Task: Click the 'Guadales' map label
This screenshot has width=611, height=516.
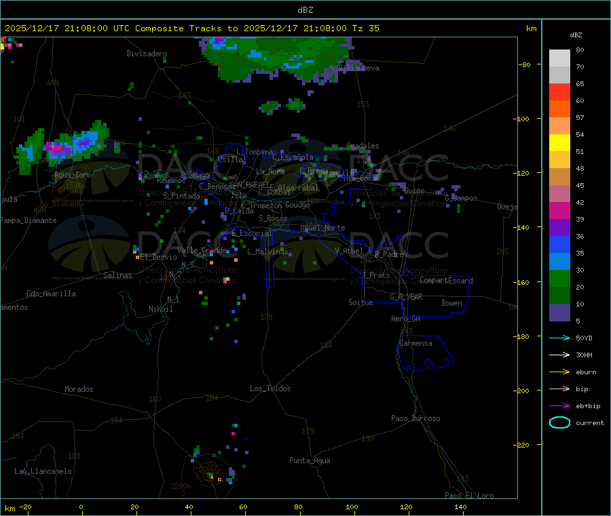Action: pyautogui.click(x=363, y=146)
